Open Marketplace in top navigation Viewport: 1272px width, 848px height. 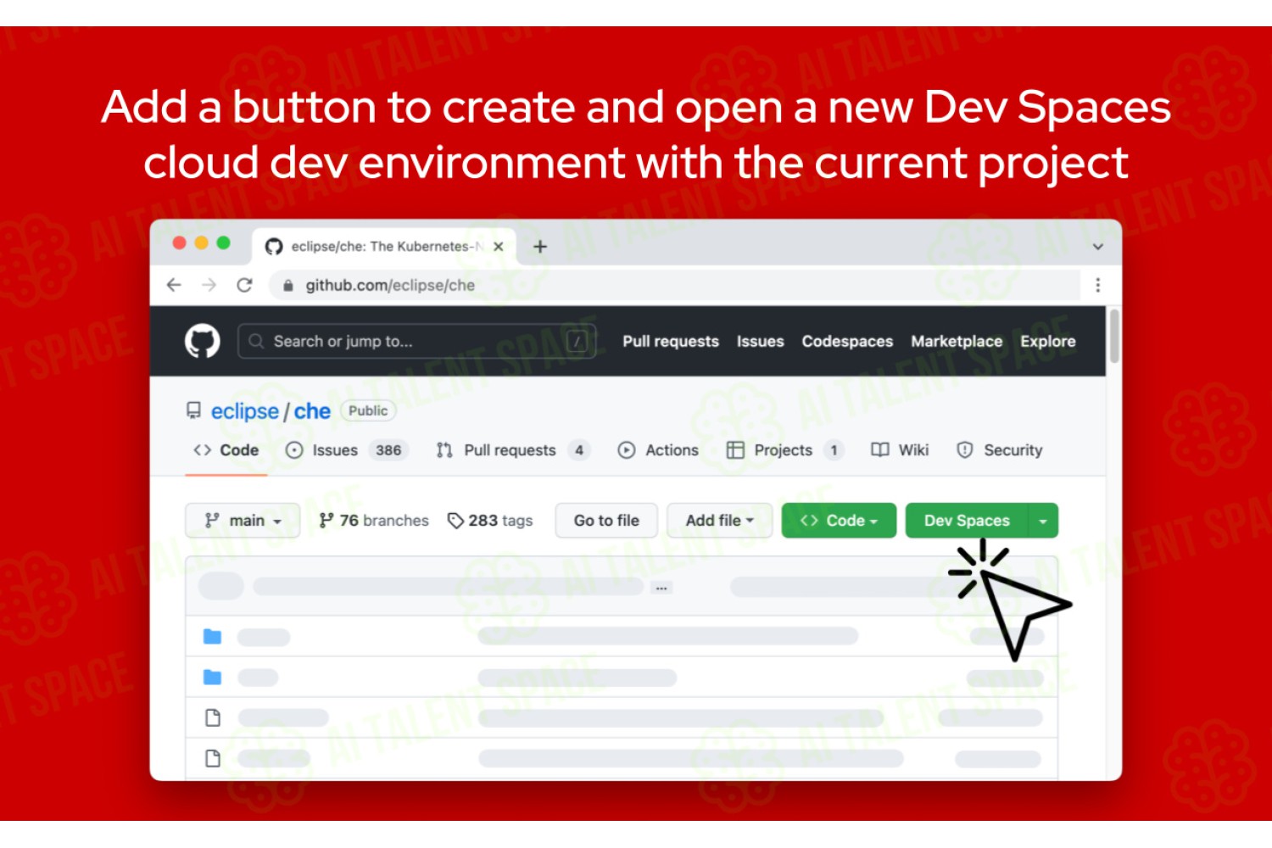957,341
